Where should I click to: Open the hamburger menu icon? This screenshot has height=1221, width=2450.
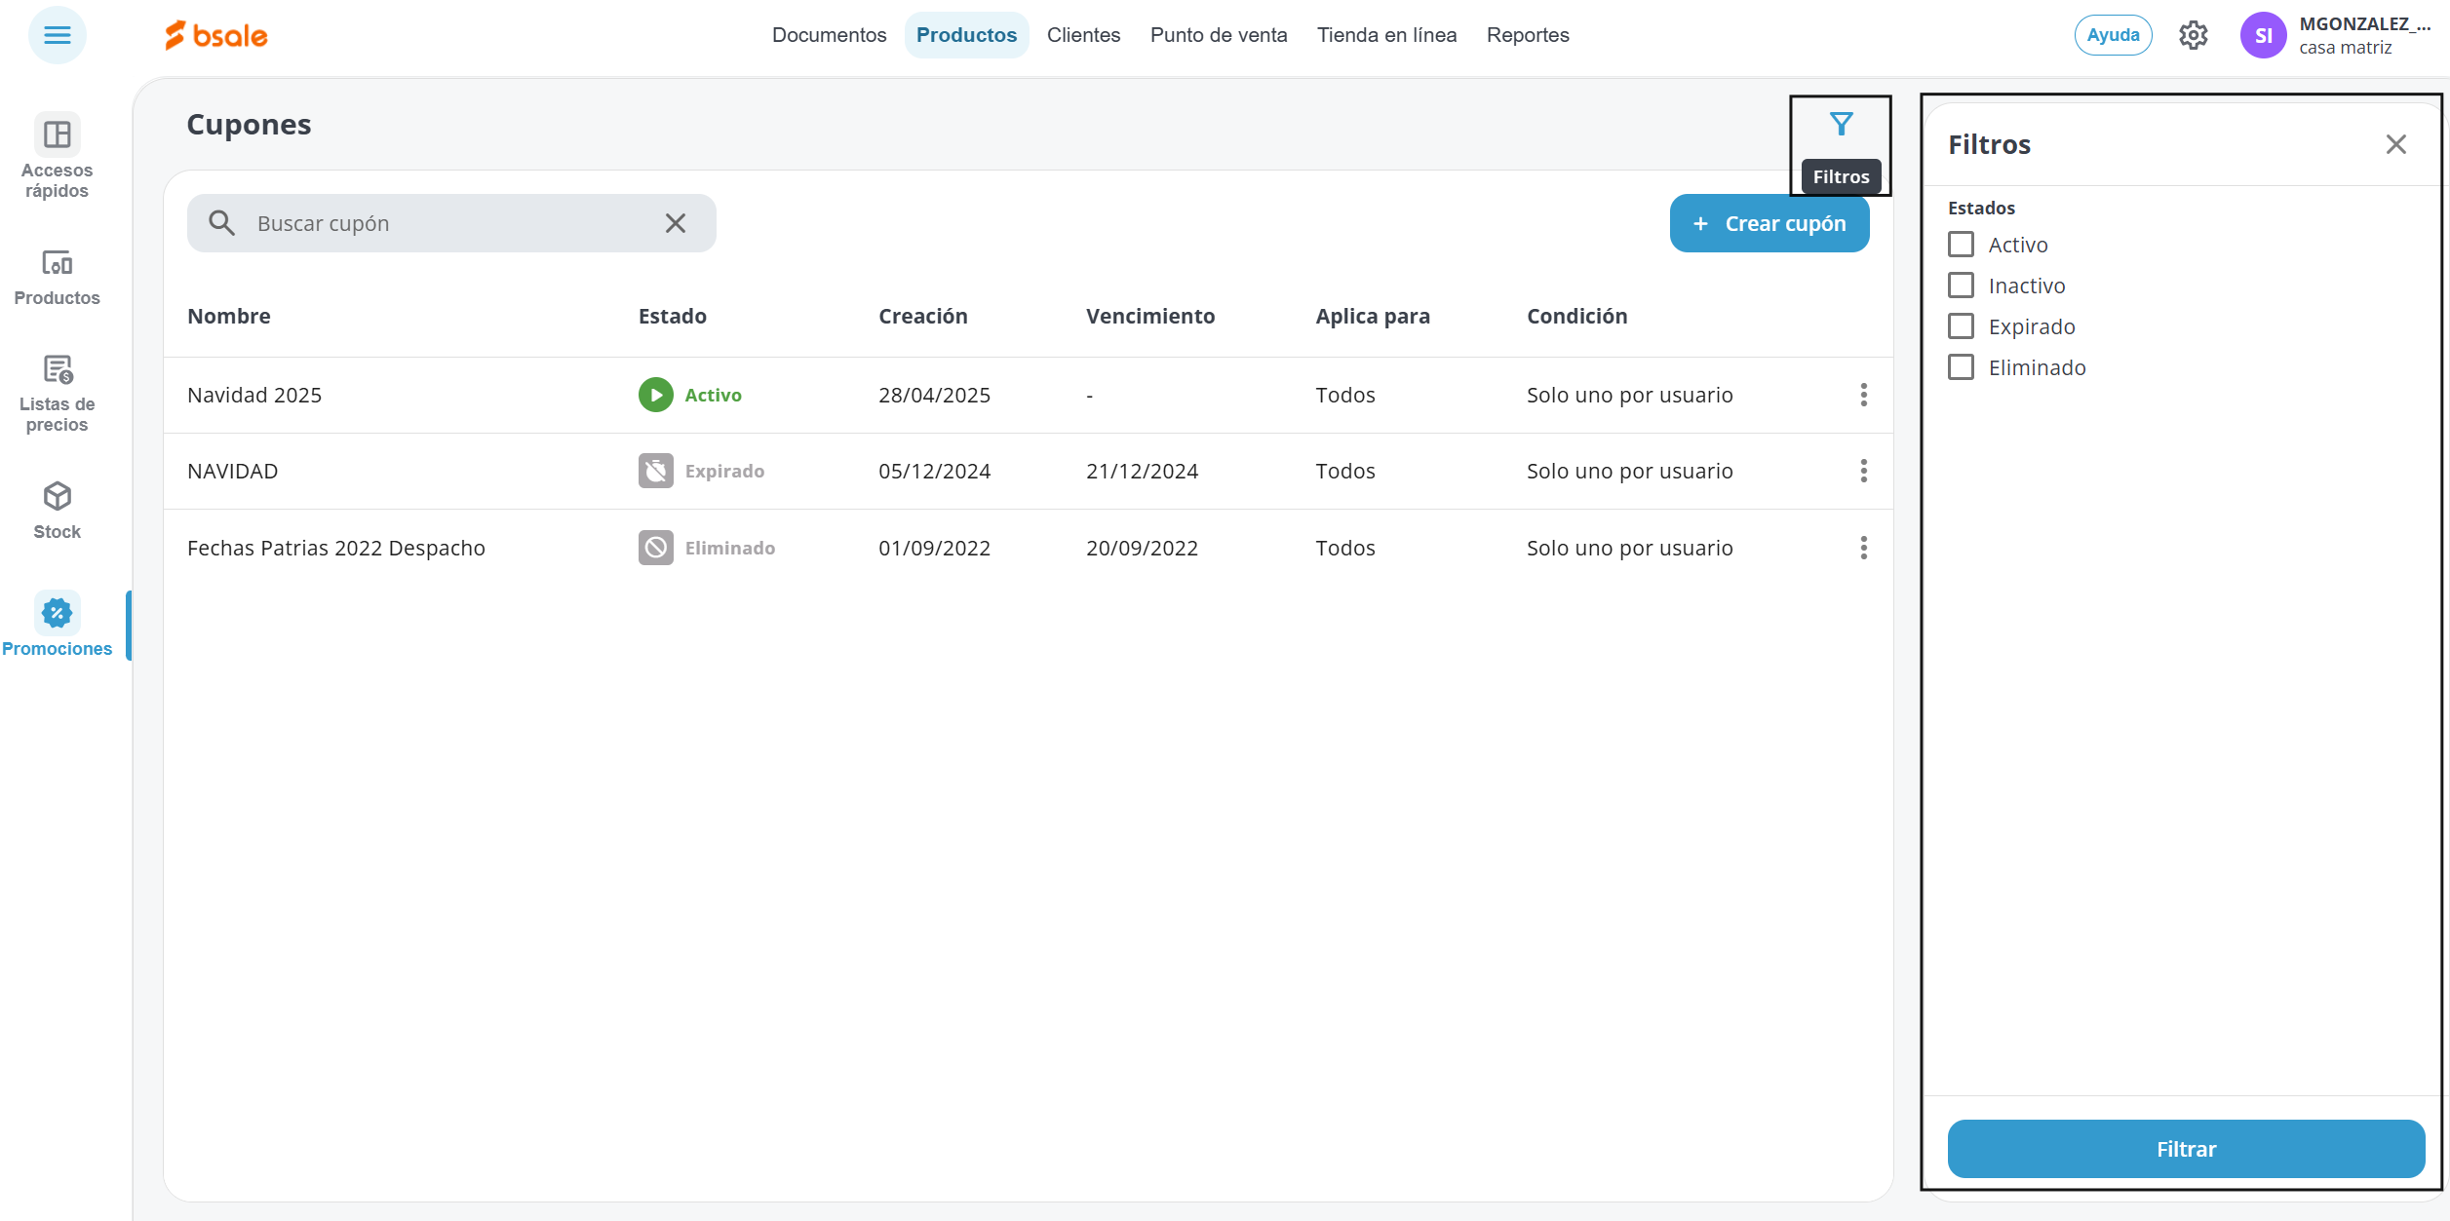click(57, 35)
